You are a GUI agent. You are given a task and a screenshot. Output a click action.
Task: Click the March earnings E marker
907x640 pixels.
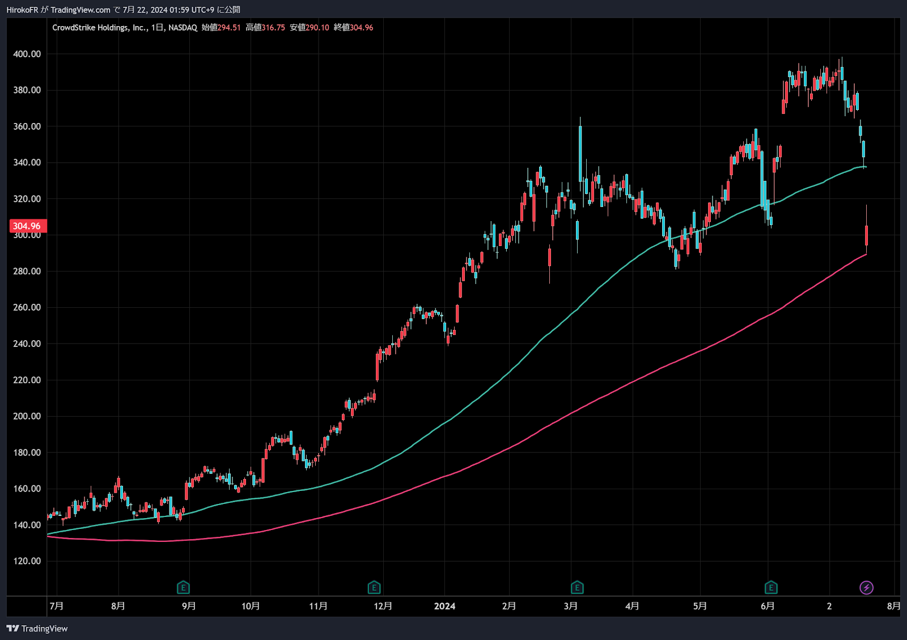click(577, 587)
